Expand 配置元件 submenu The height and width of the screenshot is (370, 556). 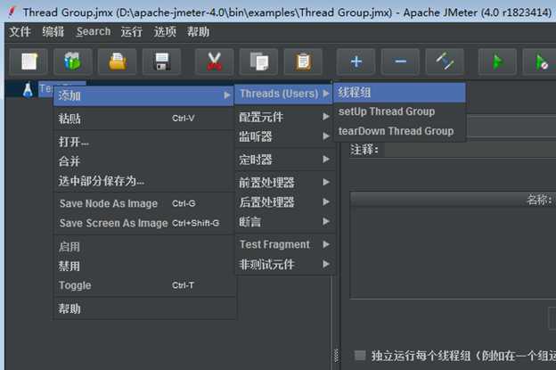point(284,117)
